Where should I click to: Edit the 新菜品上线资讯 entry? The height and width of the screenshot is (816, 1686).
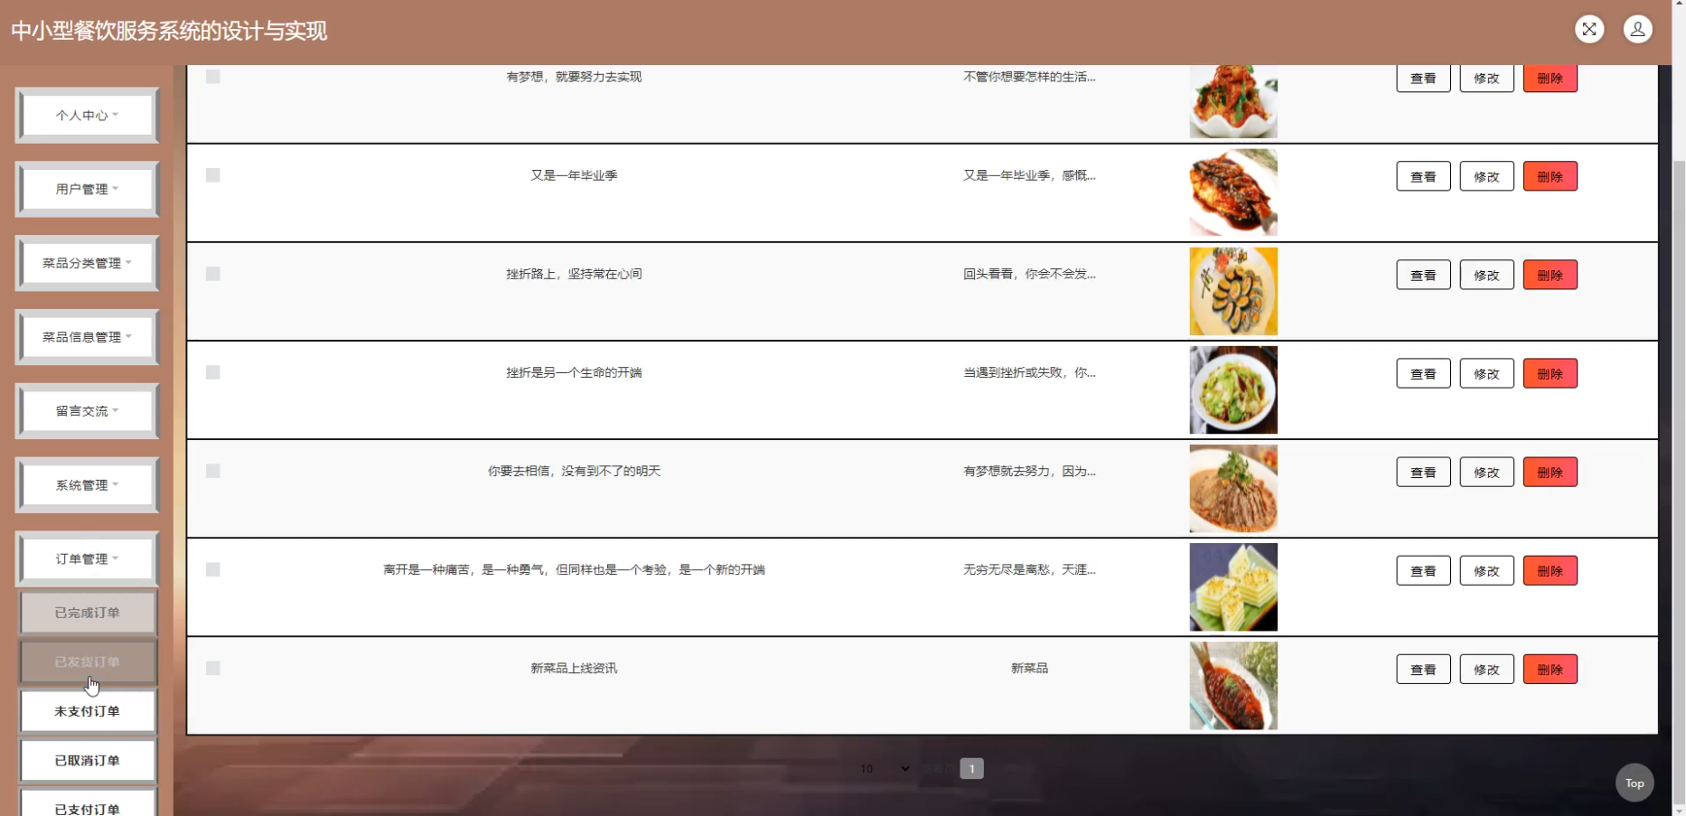point(1486,669)
